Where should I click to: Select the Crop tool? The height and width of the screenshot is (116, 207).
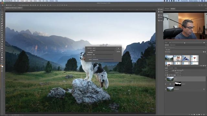pyautogui.click(x=2, y=19)
